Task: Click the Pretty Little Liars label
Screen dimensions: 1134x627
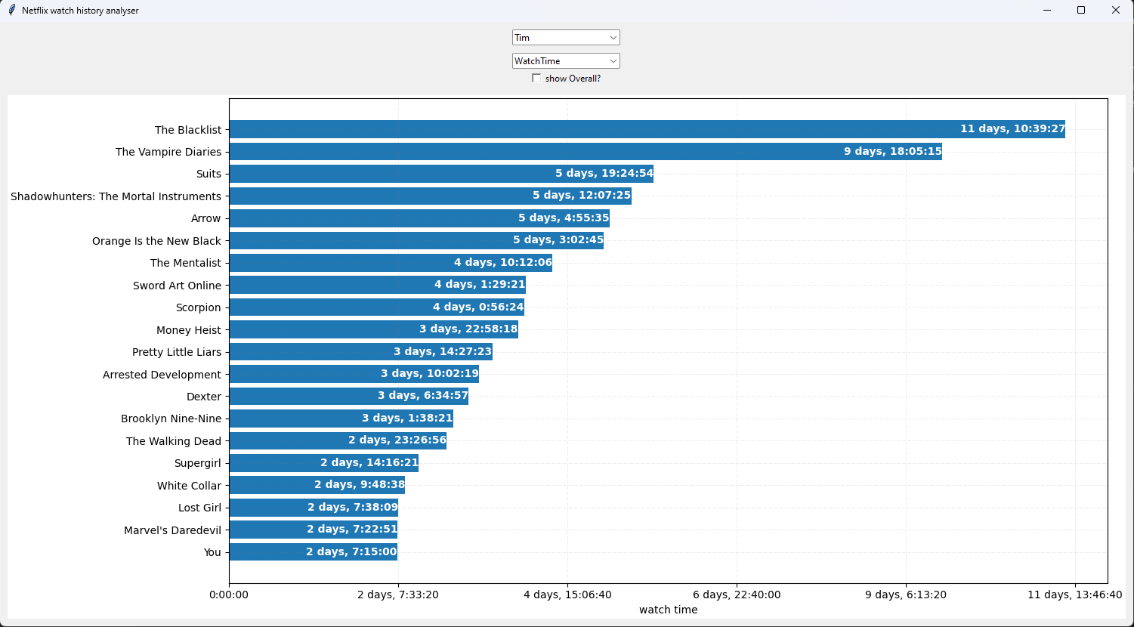Action: tap(177, 352)
